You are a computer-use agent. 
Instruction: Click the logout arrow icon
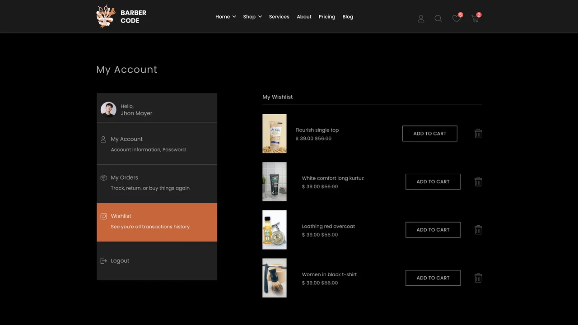tap(103, 261)
